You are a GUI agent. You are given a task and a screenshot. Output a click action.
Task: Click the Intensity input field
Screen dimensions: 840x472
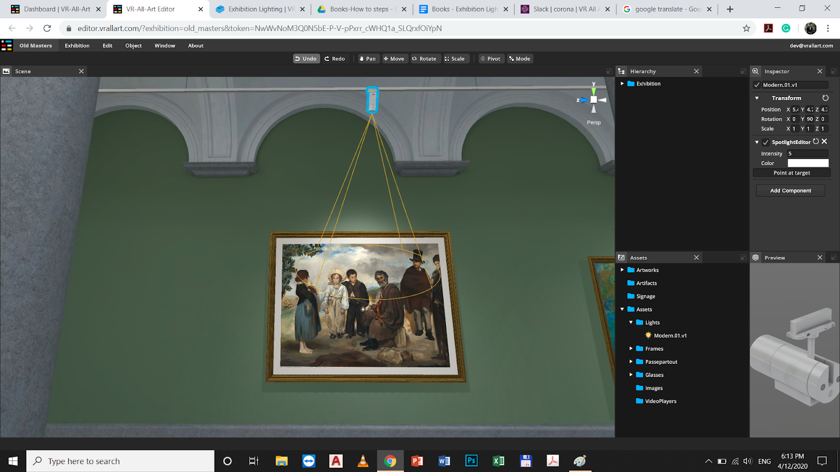click(807, 154)
